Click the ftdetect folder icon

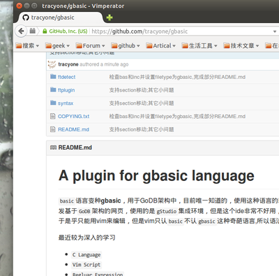coord(53,77)
